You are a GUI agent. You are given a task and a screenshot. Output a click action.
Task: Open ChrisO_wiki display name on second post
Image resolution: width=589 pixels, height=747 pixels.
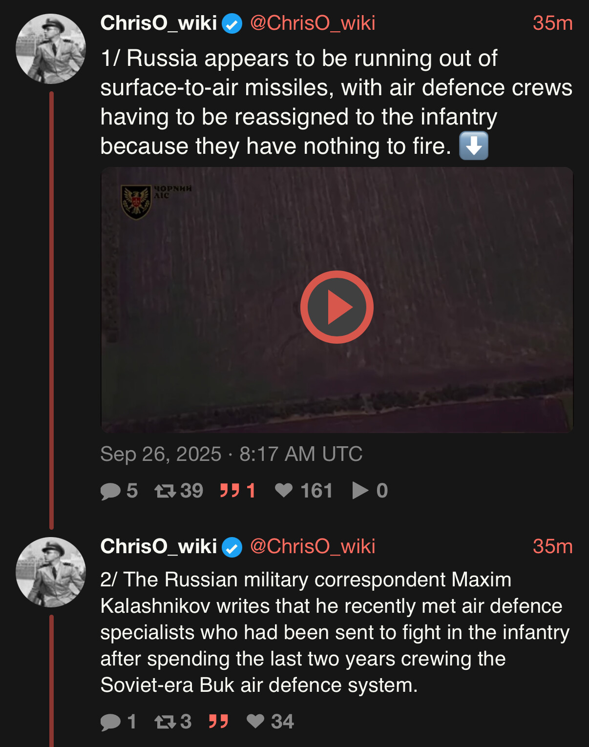coord(158,546)
